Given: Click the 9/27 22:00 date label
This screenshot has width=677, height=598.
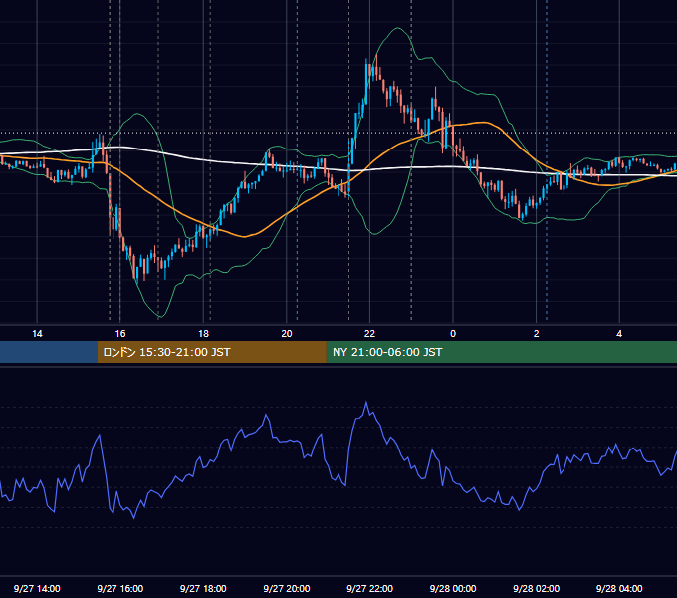Looking at the screenshot, I should pyautogui.click(x=370, y=588).
